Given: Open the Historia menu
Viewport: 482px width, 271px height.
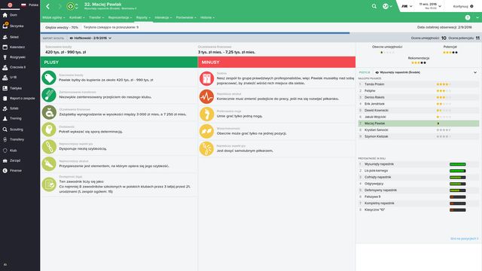Looking at the screenshot, I should coord(208,17).
